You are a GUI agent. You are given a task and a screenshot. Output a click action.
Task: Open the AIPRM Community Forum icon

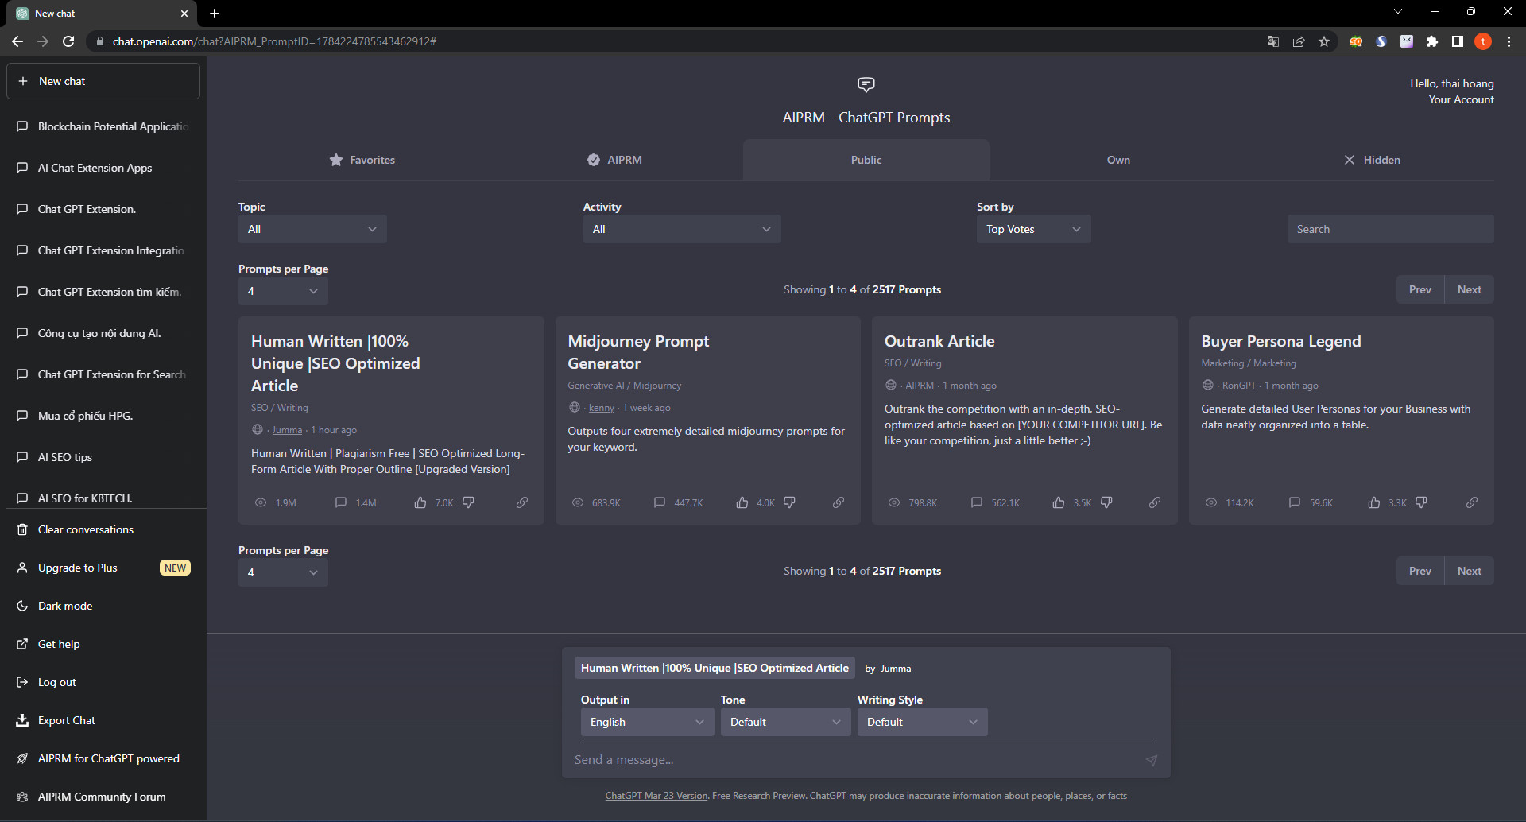[21, 796]
